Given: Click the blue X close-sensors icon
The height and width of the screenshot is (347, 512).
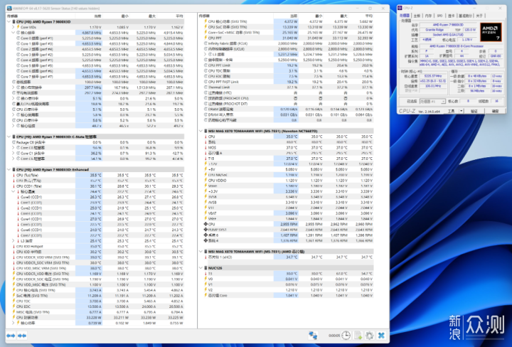Looking at the screenshot, I should point(381,335).
